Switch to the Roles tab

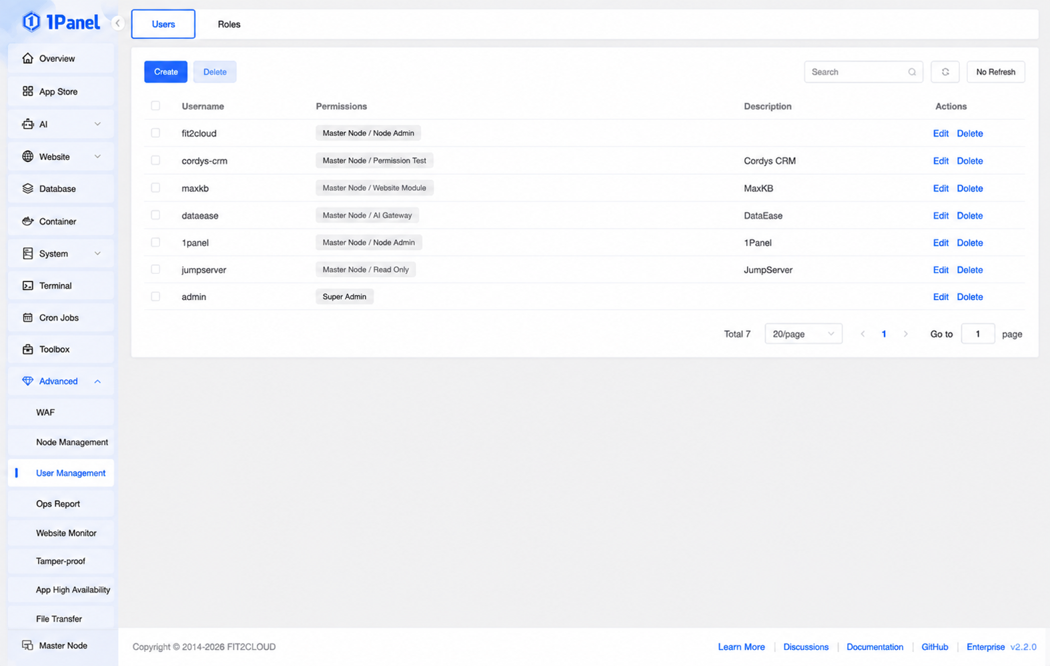(x=229, y=24)
